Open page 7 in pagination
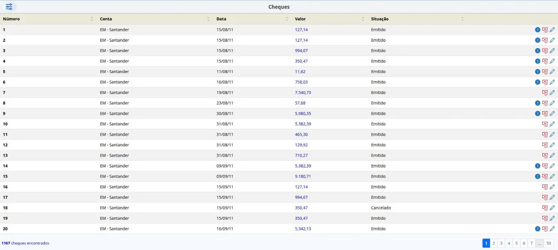The height and width of the screenshot is (250, 558). [x=531, y=243]
